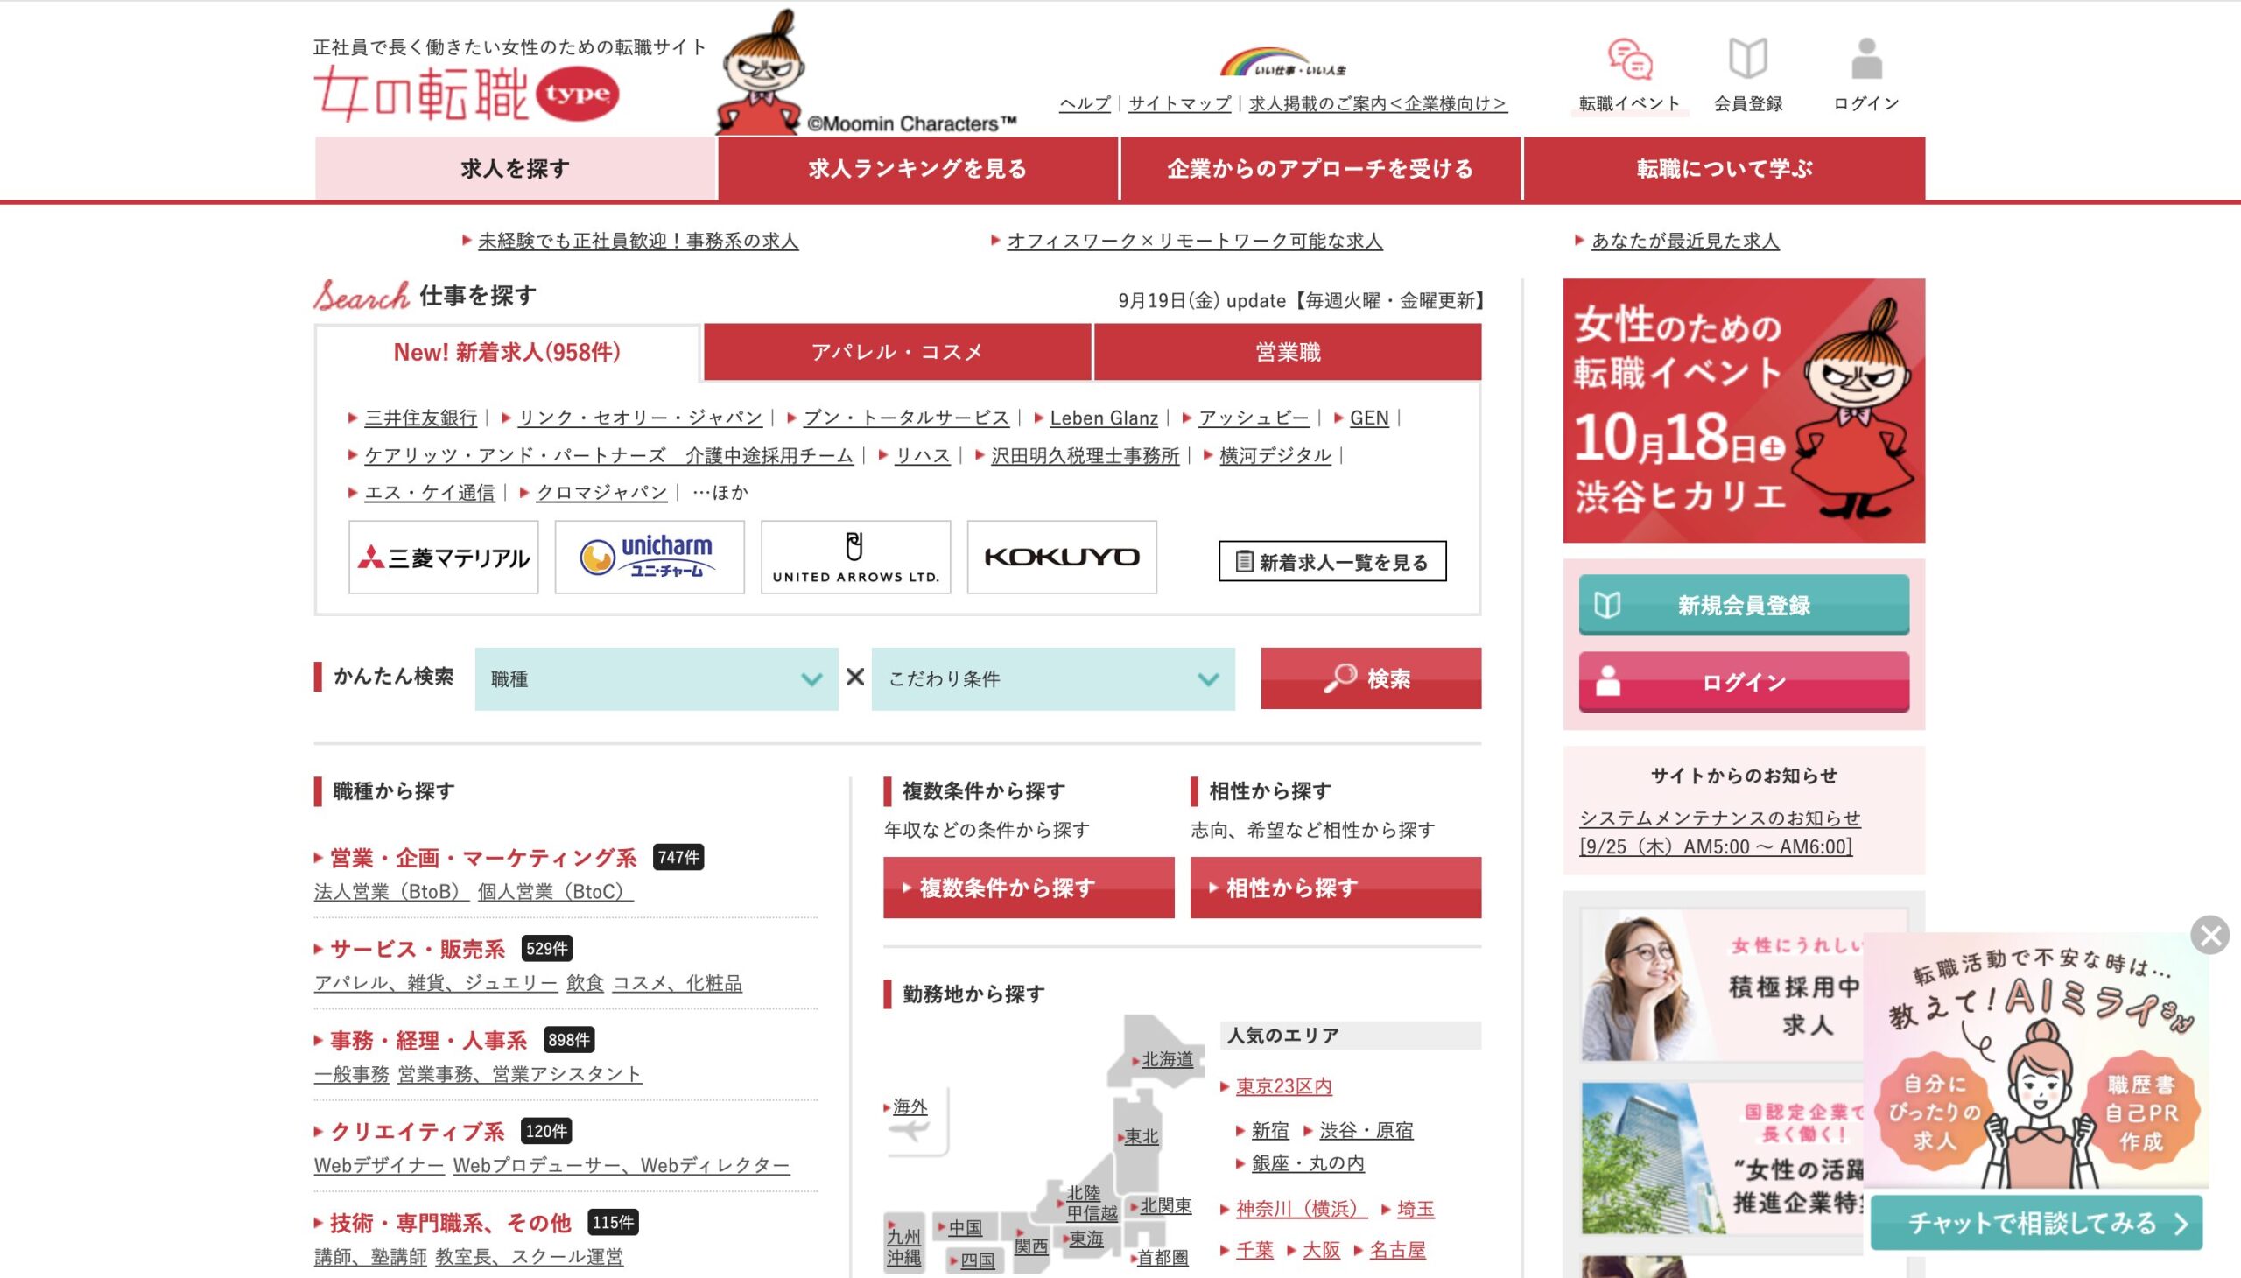Click the ログイン person icon in header
This screenshot has height=1278, width=2241.
[x=1866, y=60]
